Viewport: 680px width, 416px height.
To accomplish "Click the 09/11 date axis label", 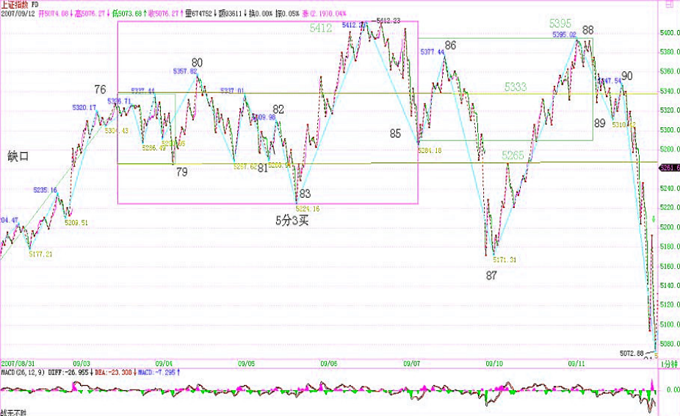I will [576, 364].
